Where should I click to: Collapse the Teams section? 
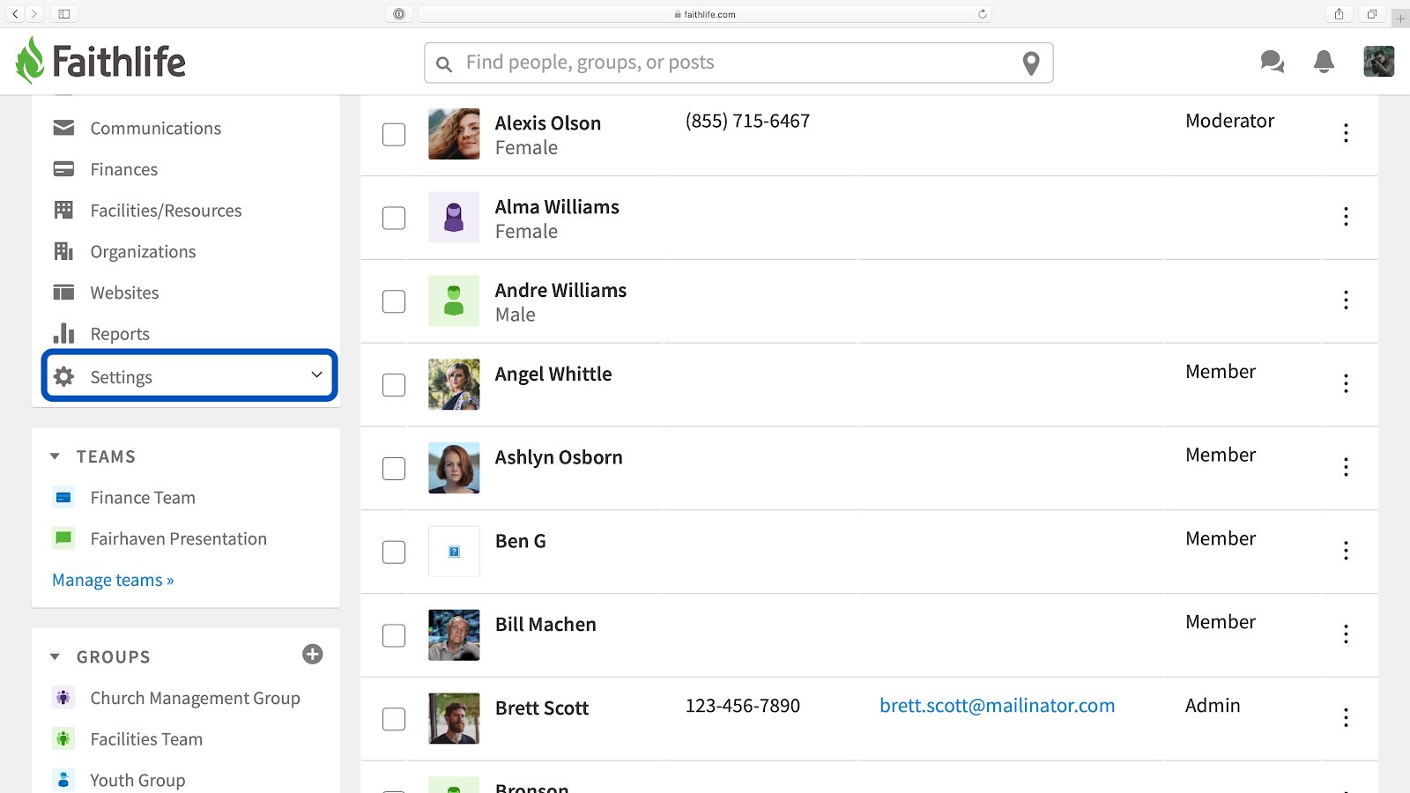pyautogui.click(x=55, y=456)
